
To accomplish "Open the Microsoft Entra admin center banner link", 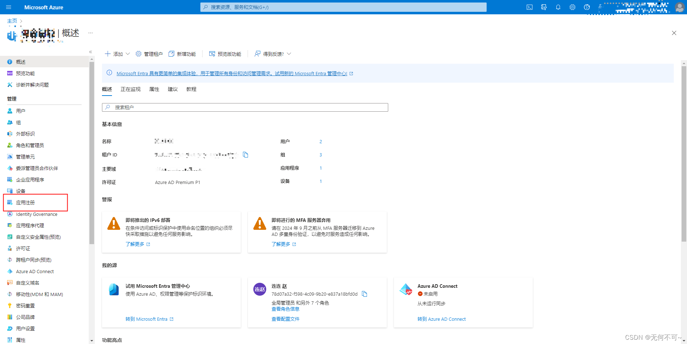I will [232, 73].
